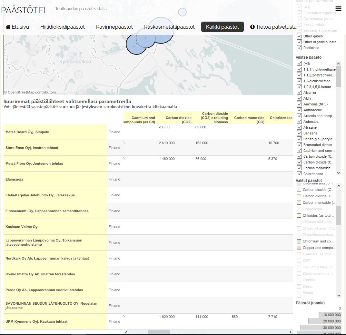This screenshot has height=335, width=346.
Task: Click up arrow of Valitse päästö list
Action: click(338, 64)
